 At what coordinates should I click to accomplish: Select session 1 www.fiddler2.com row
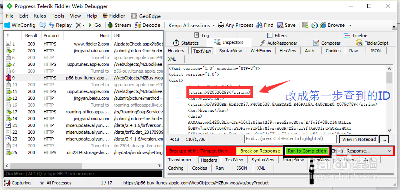[84, 44]
